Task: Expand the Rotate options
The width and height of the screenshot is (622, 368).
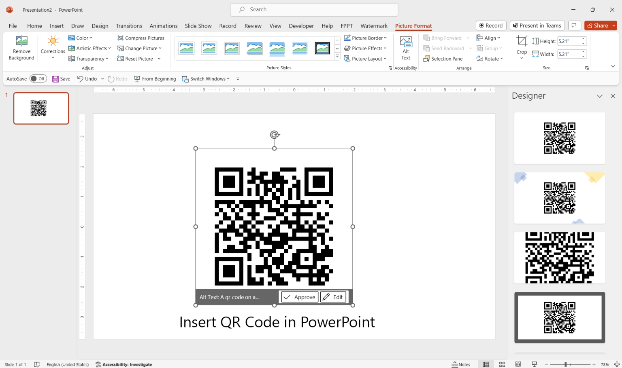Action: click(490, 59)
